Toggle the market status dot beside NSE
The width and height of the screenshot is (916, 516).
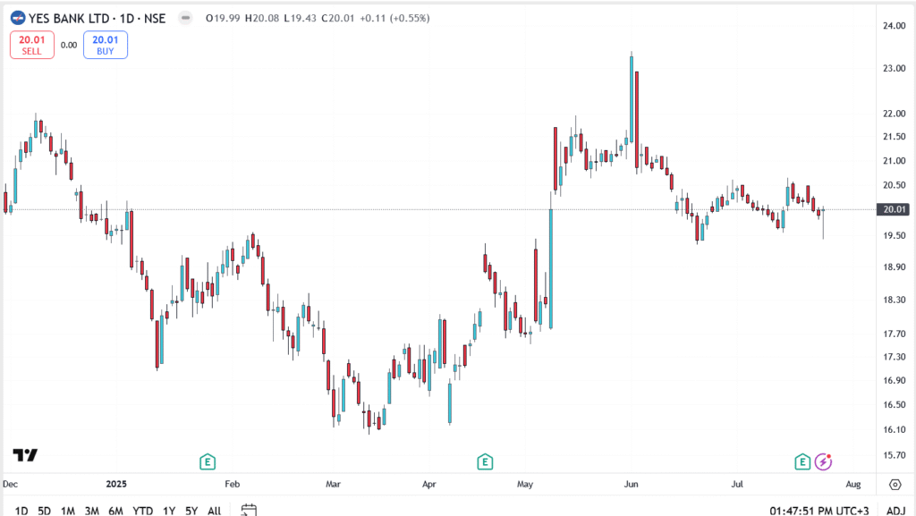(184, 18)
